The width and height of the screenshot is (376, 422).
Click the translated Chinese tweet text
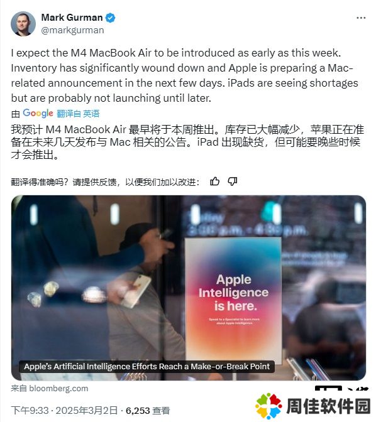tap(187, 142)
